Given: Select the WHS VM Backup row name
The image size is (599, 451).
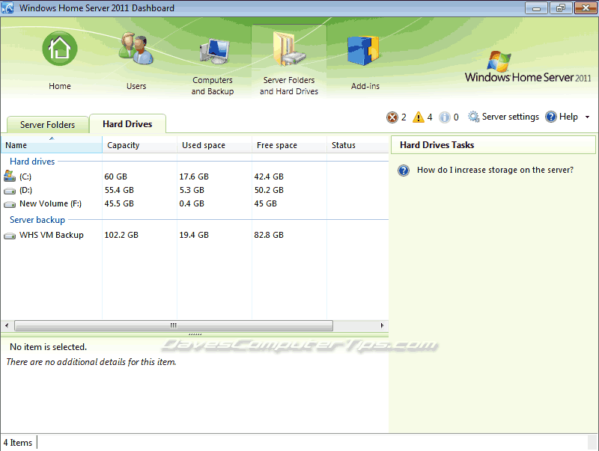Looking at the screenshot, I should pos(52,235).
